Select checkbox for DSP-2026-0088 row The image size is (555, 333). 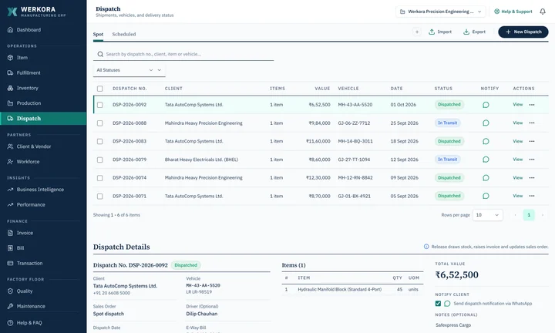(99, 123)
